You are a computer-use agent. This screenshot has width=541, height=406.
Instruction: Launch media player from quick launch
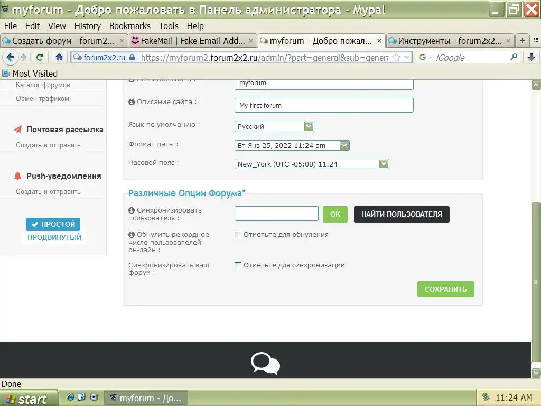point(94,397)
